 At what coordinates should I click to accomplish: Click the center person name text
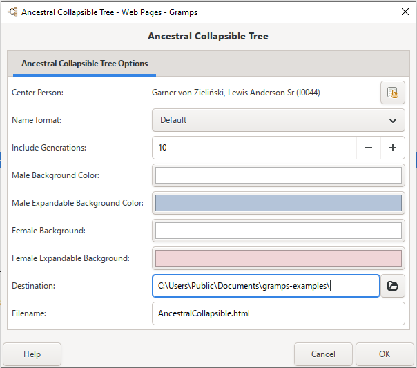point(236,93)
